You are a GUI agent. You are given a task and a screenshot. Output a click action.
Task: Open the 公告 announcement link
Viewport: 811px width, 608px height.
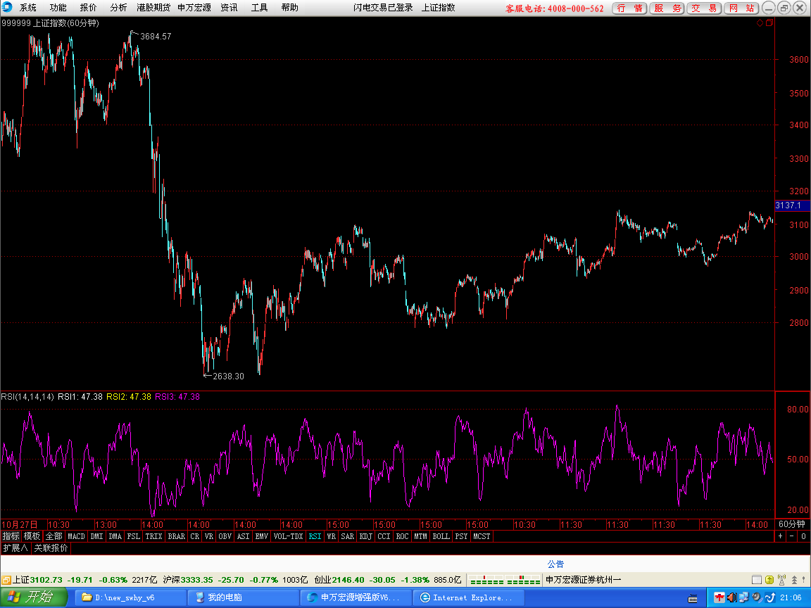[555, 564]
